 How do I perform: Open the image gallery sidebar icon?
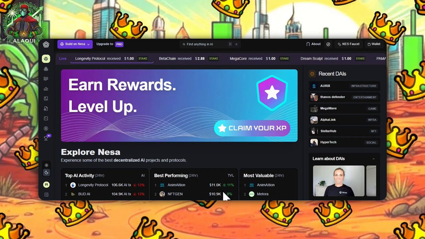[46, 98]
